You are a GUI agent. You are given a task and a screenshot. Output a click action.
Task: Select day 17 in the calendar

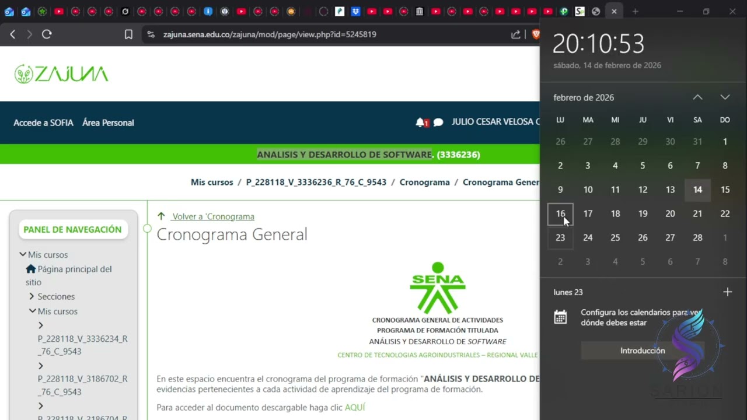pos(588,213)
